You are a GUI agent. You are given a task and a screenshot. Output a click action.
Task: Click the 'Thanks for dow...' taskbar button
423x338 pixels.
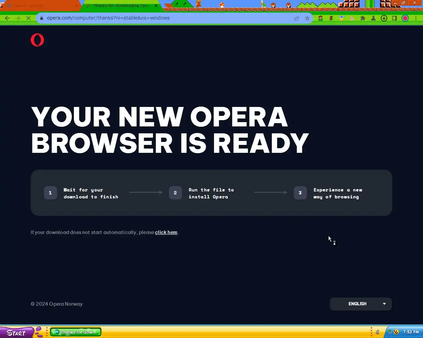76,332
